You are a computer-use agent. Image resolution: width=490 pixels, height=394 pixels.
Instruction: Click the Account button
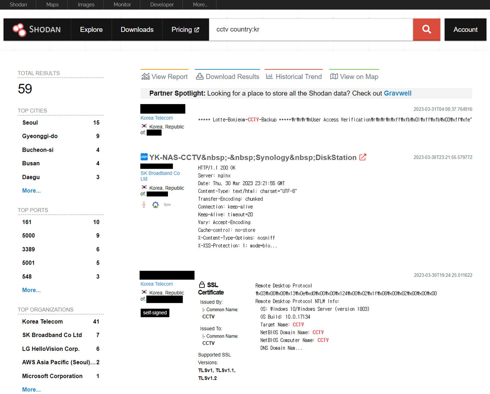pyautogui.click(x=465, y=29)
